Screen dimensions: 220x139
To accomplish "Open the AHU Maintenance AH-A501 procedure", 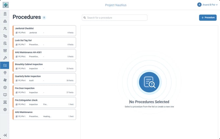I will pyautogui.click(x=44, y=55).
